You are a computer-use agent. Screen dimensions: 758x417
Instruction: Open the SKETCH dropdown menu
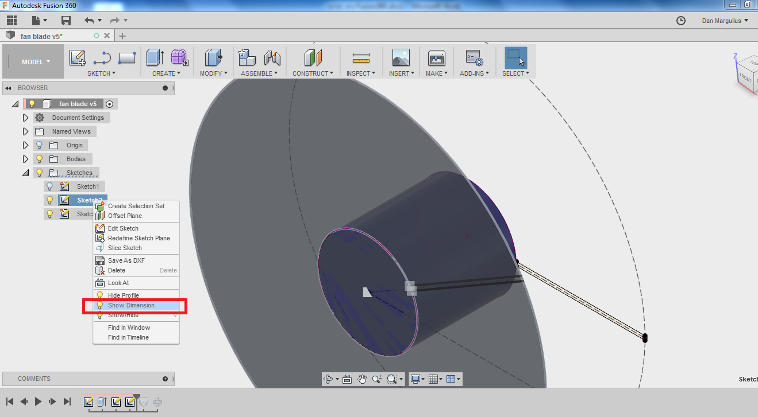tap(101, 73)
